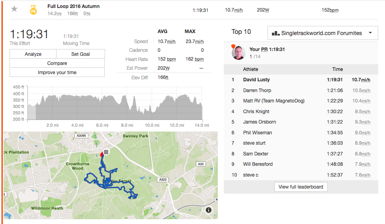This screenshot has width=385, height=224.
Task: Click the map info icon
Action: (209, 210)
